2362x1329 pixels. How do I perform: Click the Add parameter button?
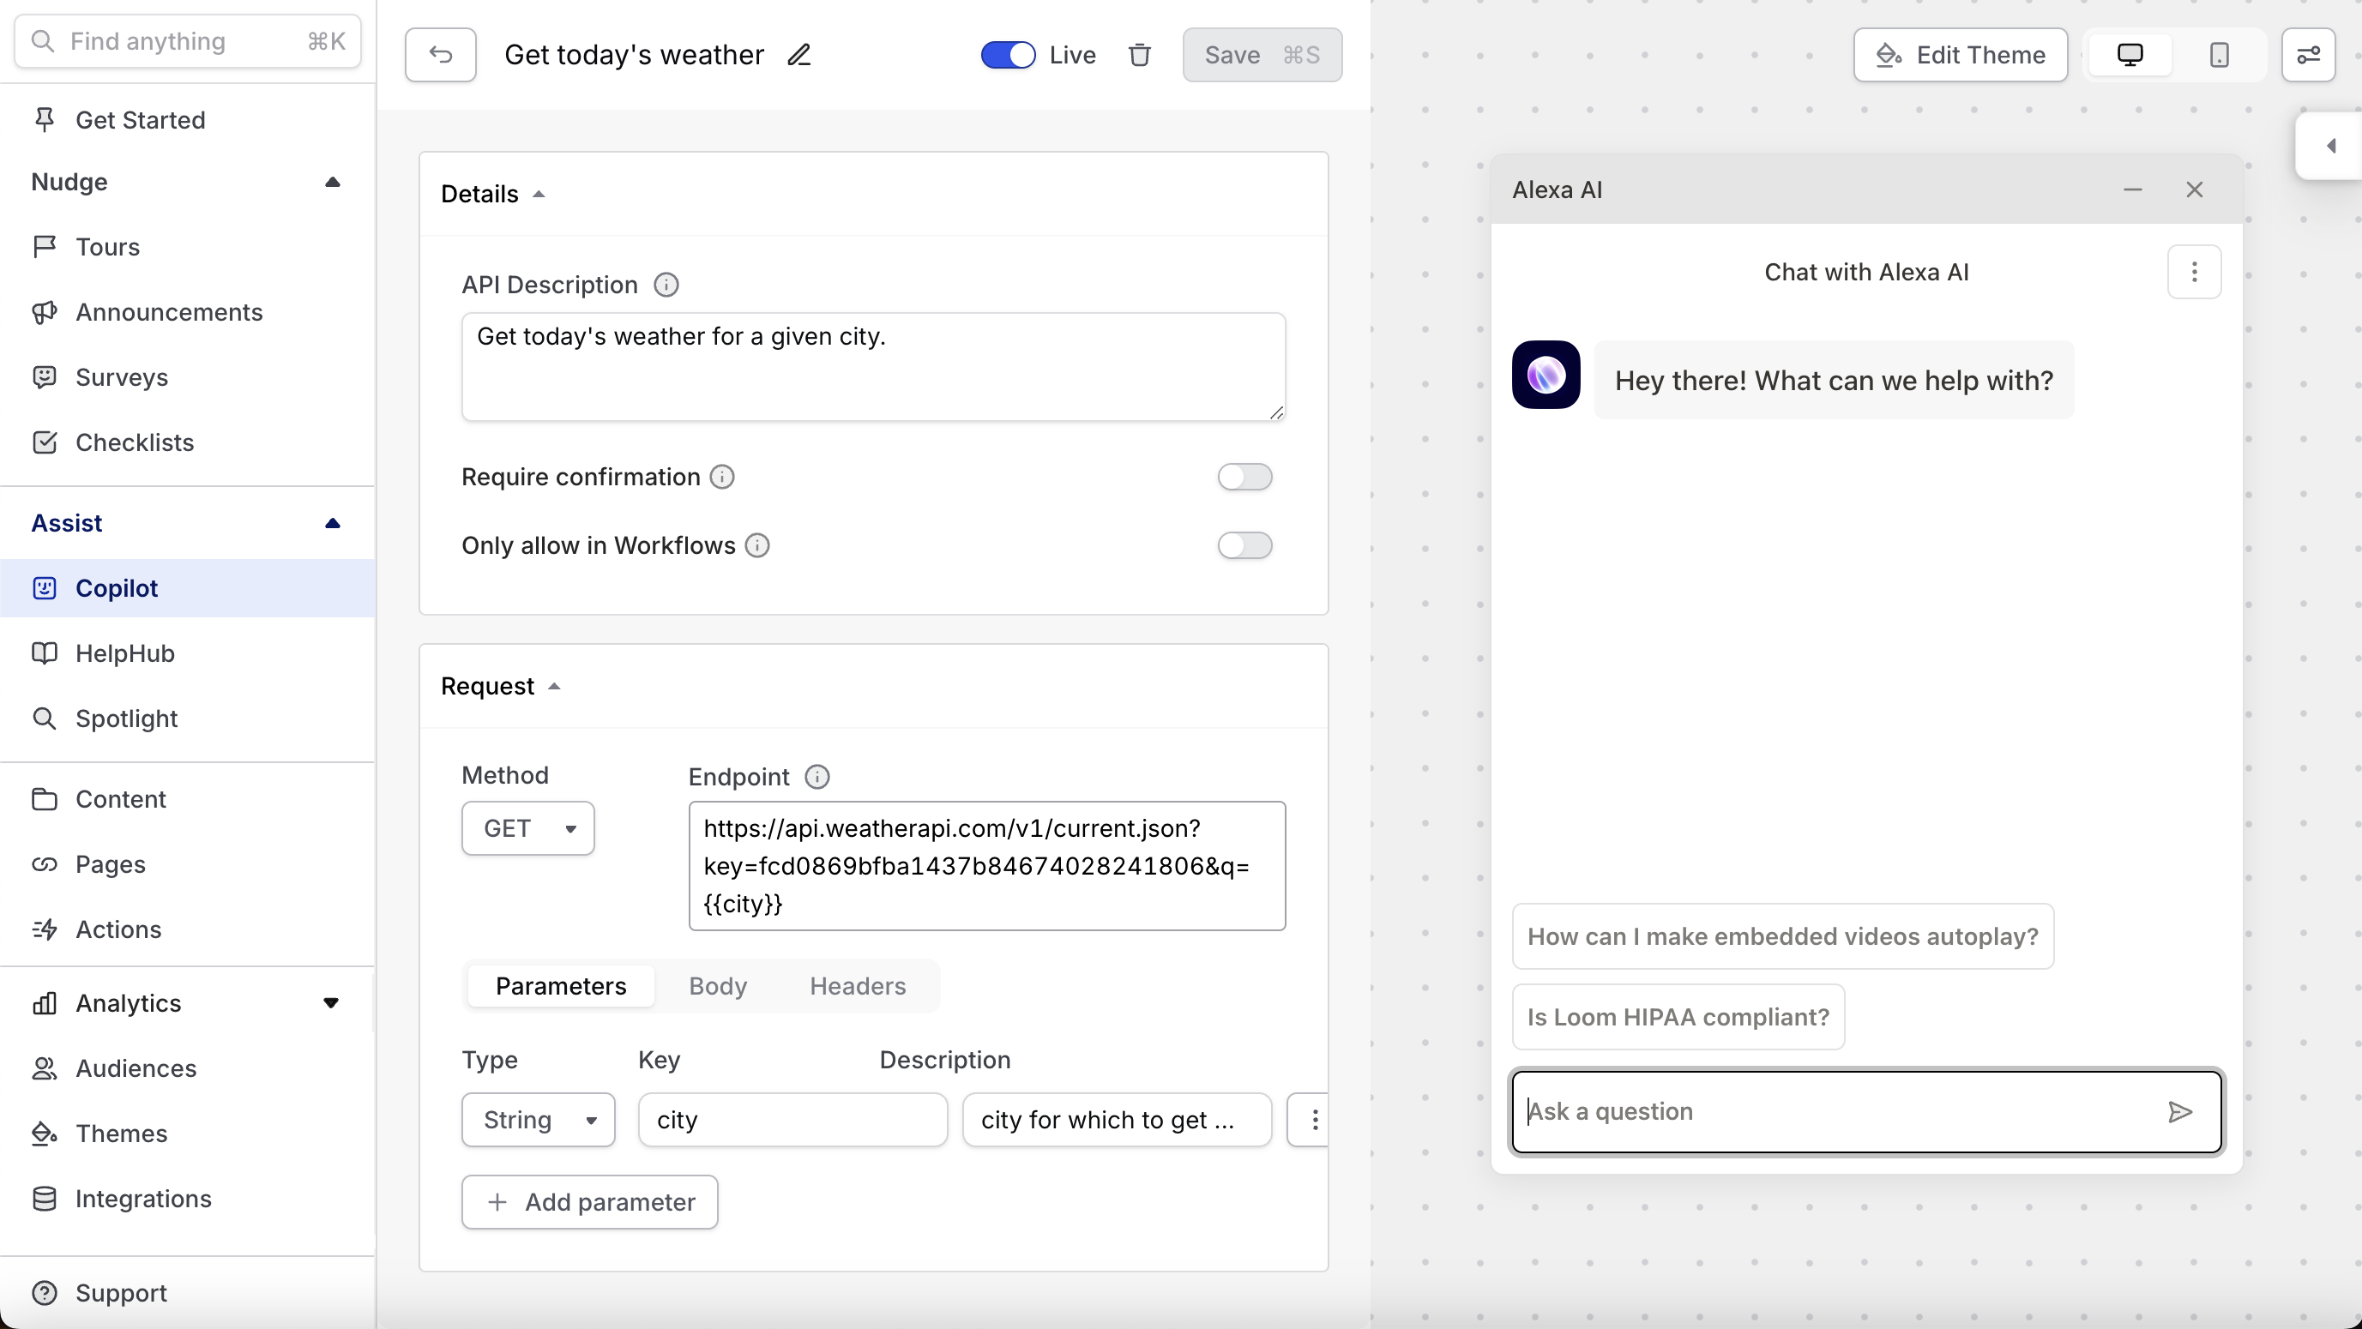[x=589, y=1201]
